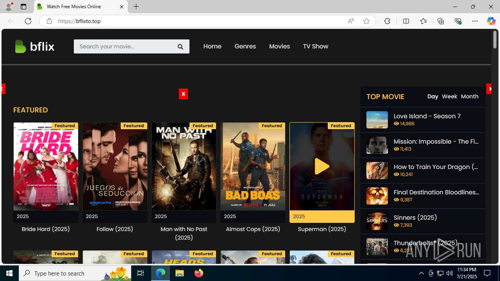Show hidden tray icons

click(421, 273)
